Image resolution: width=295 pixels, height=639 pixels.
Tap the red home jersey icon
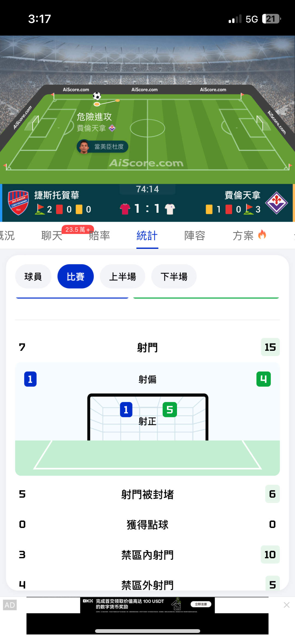coord(125,209)
